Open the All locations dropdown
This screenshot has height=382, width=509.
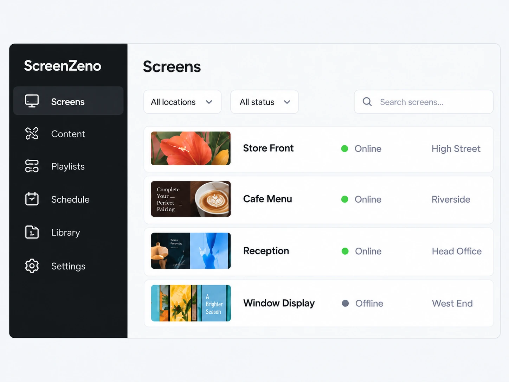[182, 102]
